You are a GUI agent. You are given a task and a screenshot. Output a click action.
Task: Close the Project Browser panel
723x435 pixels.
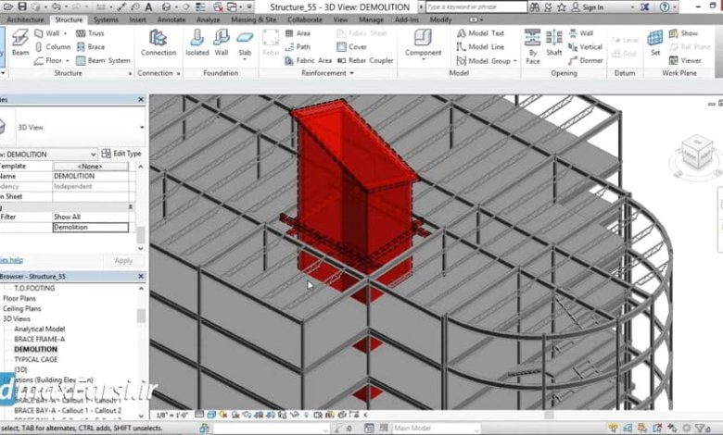141,276
